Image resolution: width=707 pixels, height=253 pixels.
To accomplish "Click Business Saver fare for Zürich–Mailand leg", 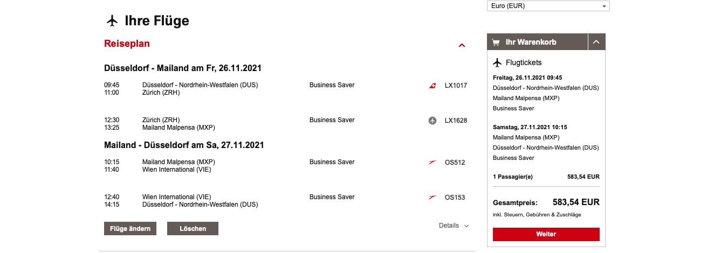I will pyautogui.click(x=332, y=120).
